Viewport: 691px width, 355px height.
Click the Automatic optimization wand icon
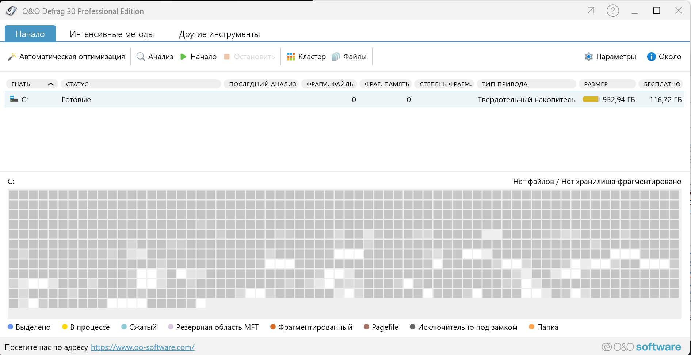click(x=12, y=57)
